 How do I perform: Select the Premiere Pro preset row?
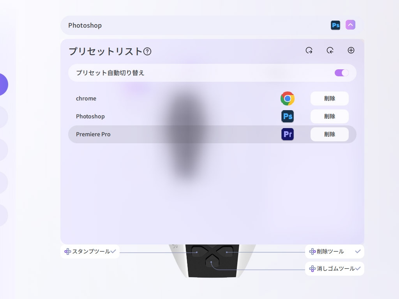[212, 134]
